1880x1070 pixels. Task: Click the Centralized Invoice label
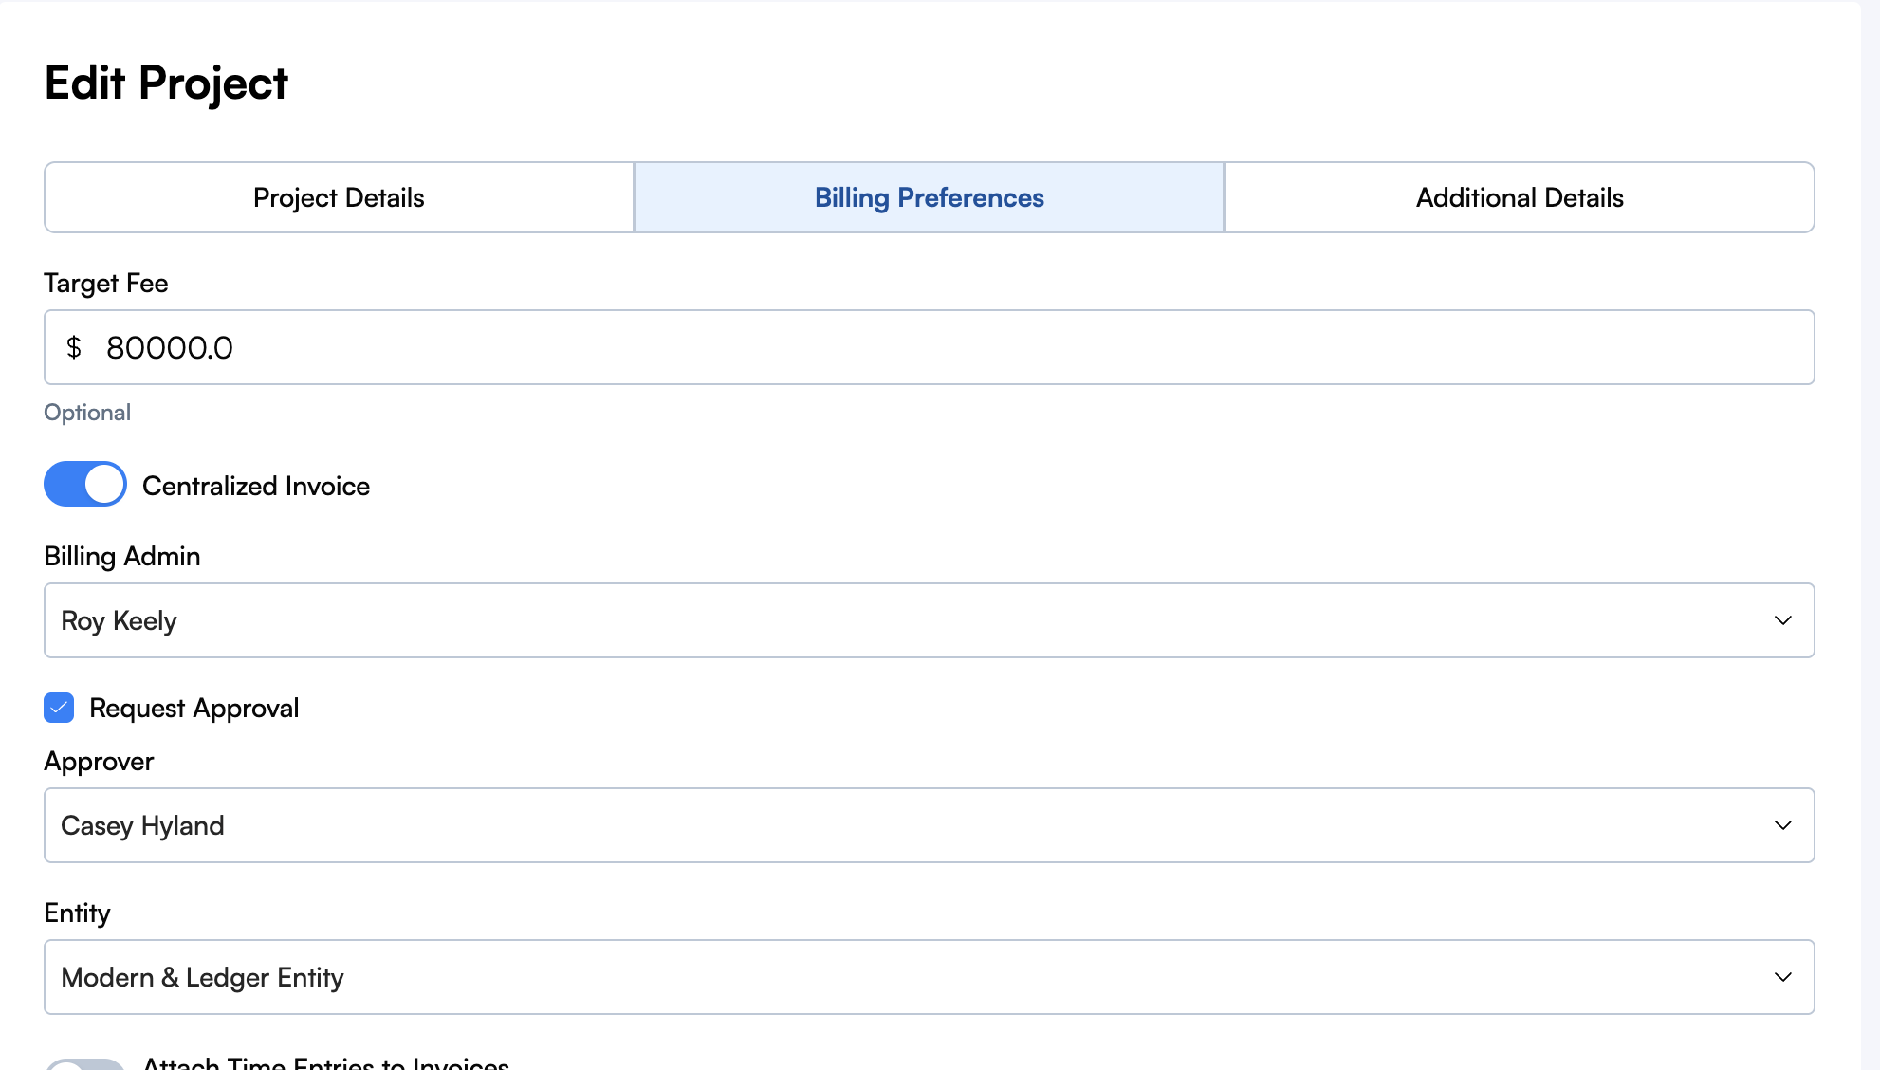256,486
